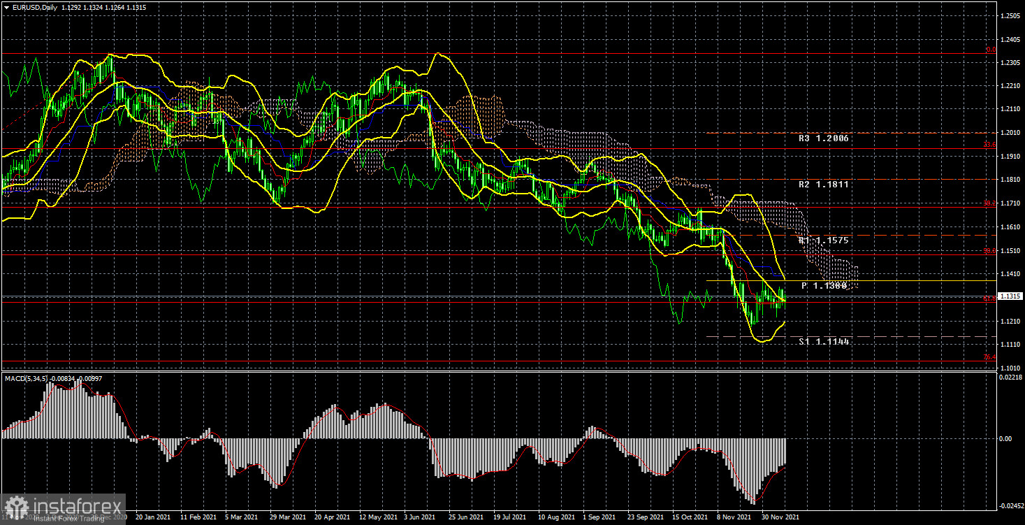Click the 20 Jan 2021 date marker
This screenshot has width=1025, height=525.
(x=153, y=518)
